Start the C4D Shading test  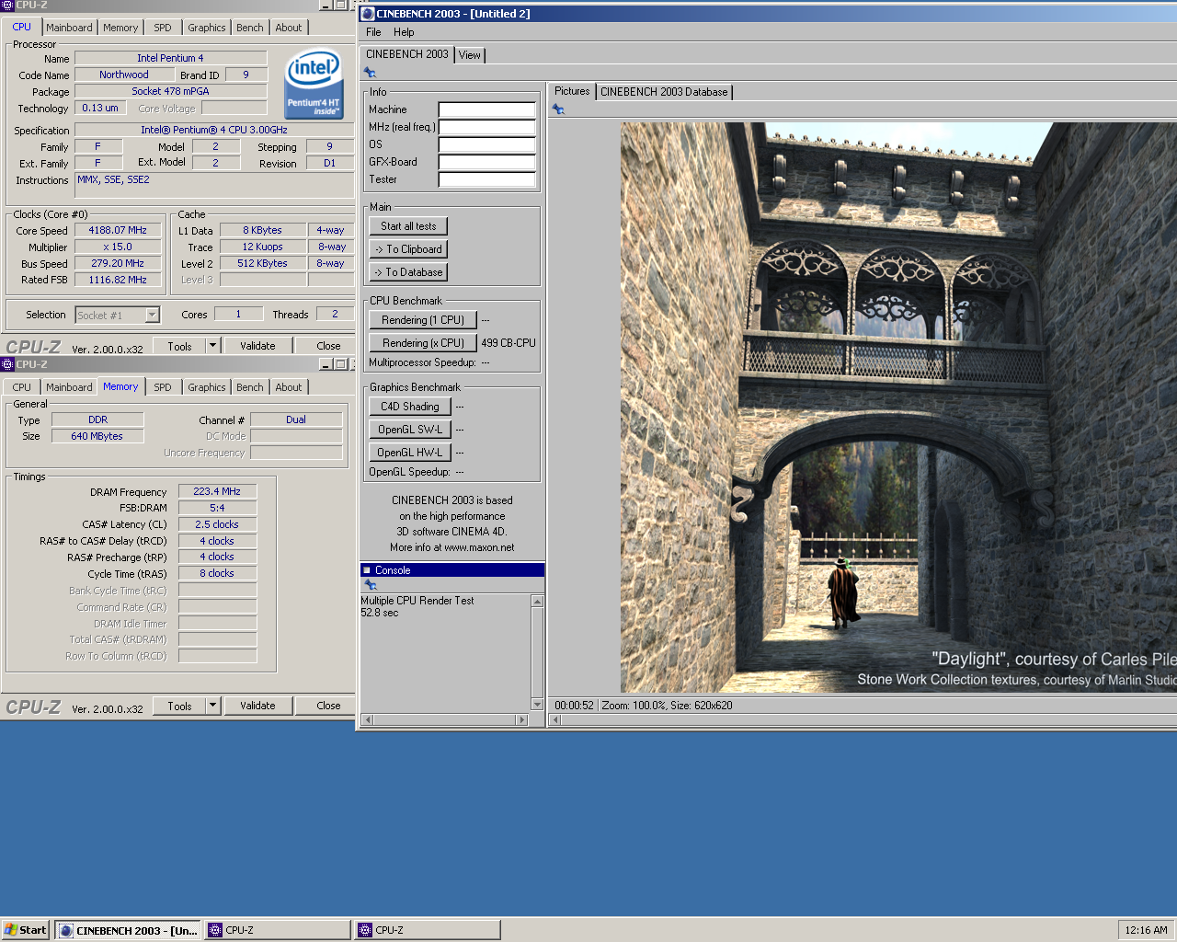point(410,407)
